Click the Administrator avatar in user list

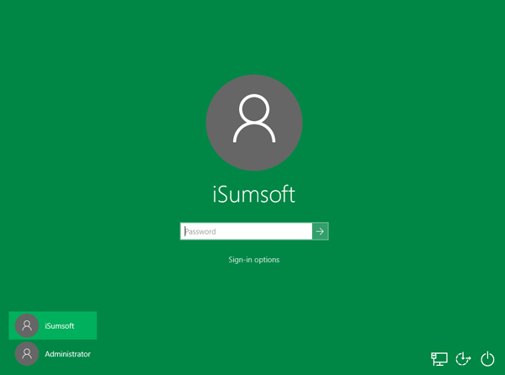pyautogui.click(x=27, y=354)
